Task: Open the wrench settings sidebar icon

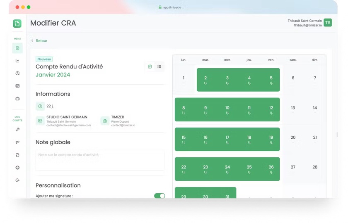Action: point(17,129)
